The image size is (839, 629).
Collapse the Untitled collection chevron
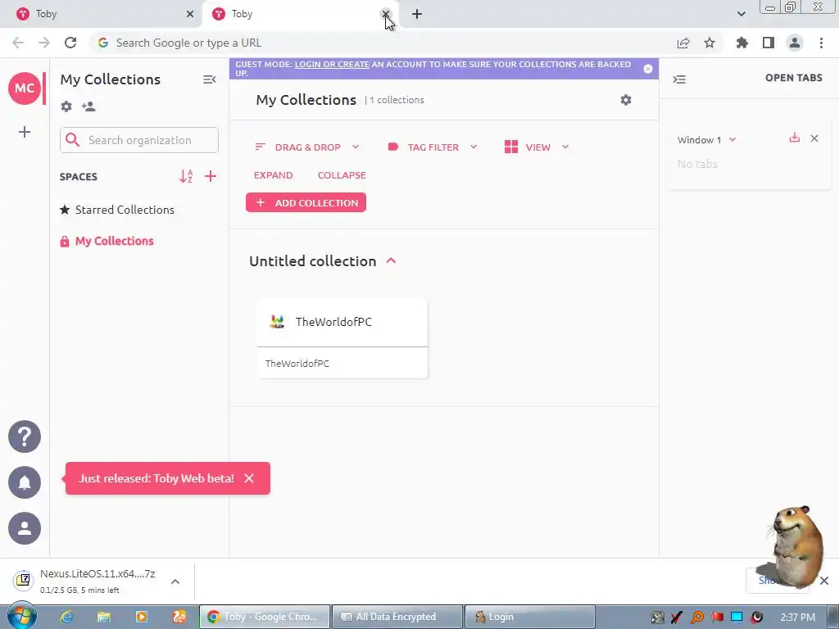click(391, 261)
